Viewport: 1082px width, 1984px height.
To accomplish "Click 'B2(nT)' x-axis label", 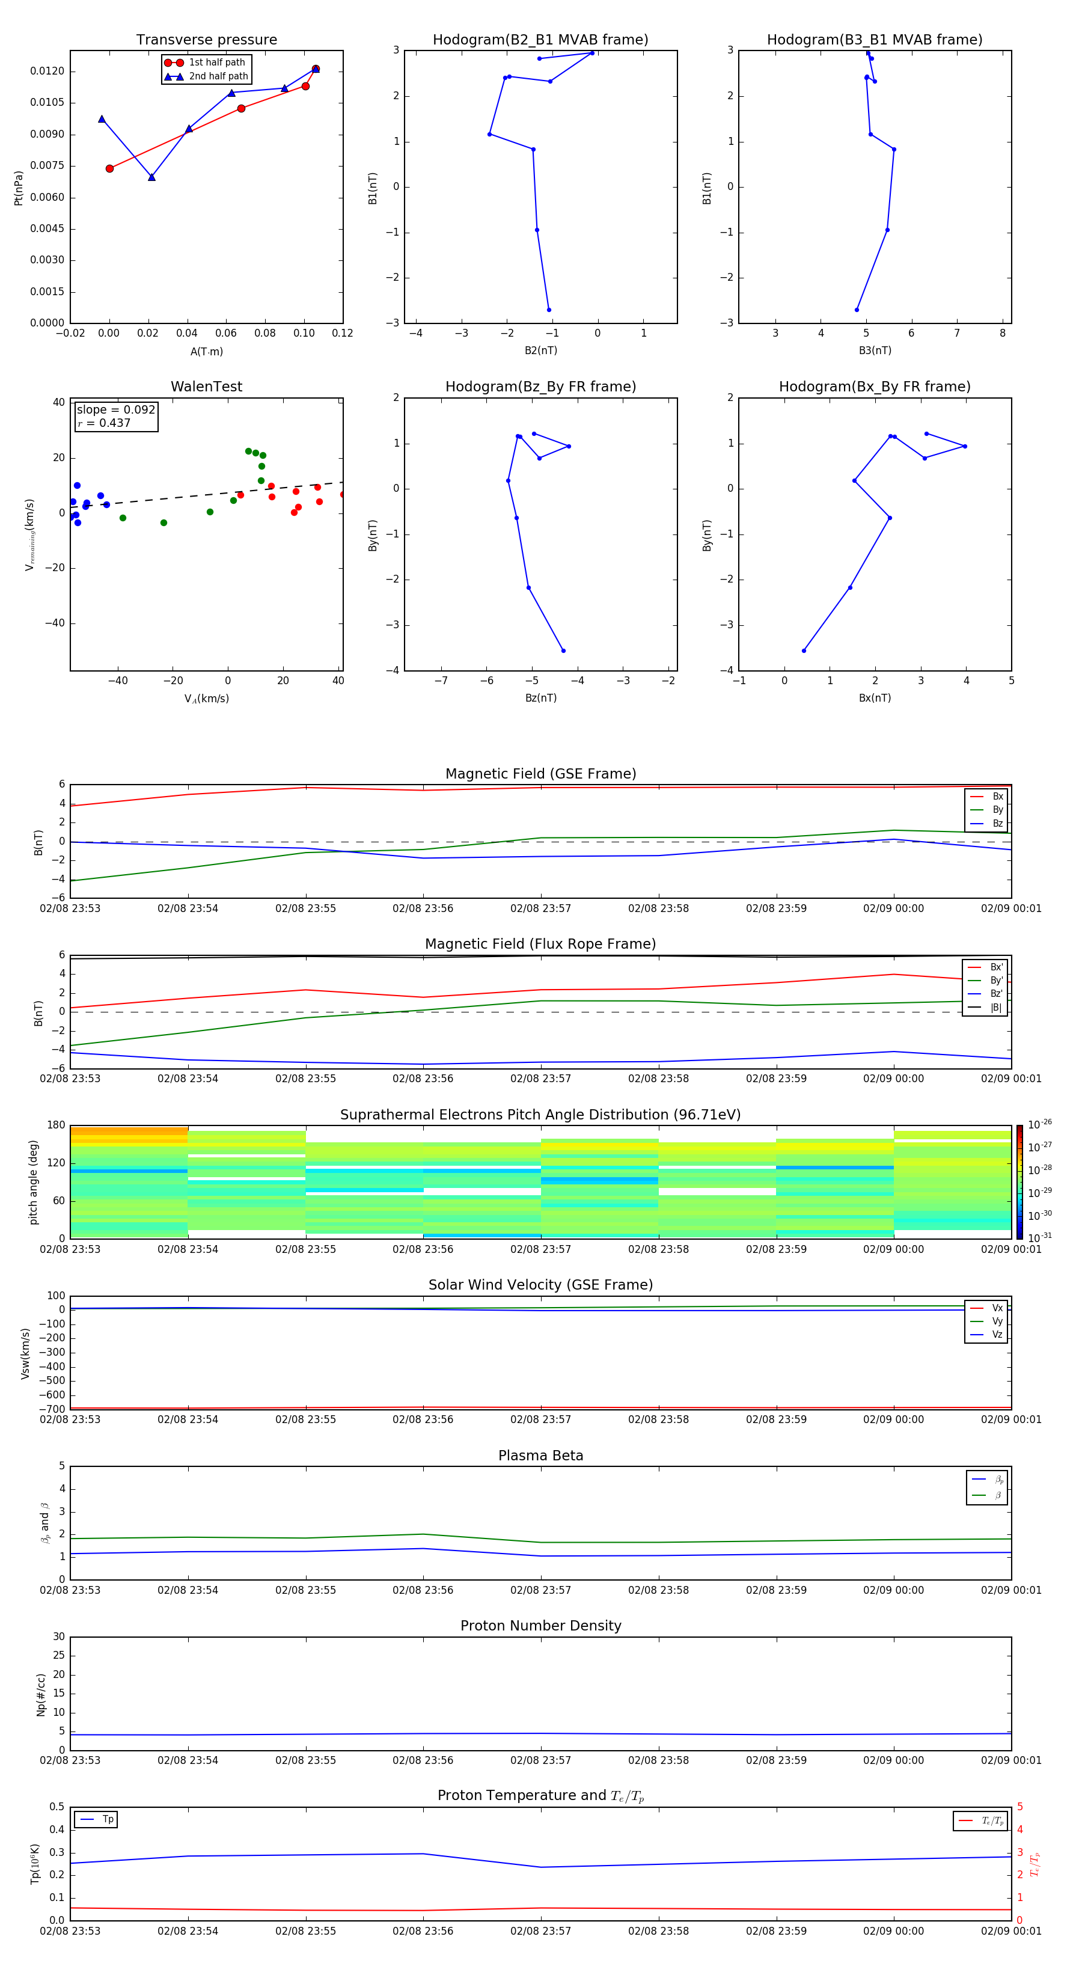I will (x=540, y=351).
